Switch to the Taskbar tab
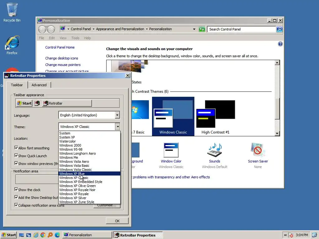Screen dimensions: 319x239 coord(17,85)
